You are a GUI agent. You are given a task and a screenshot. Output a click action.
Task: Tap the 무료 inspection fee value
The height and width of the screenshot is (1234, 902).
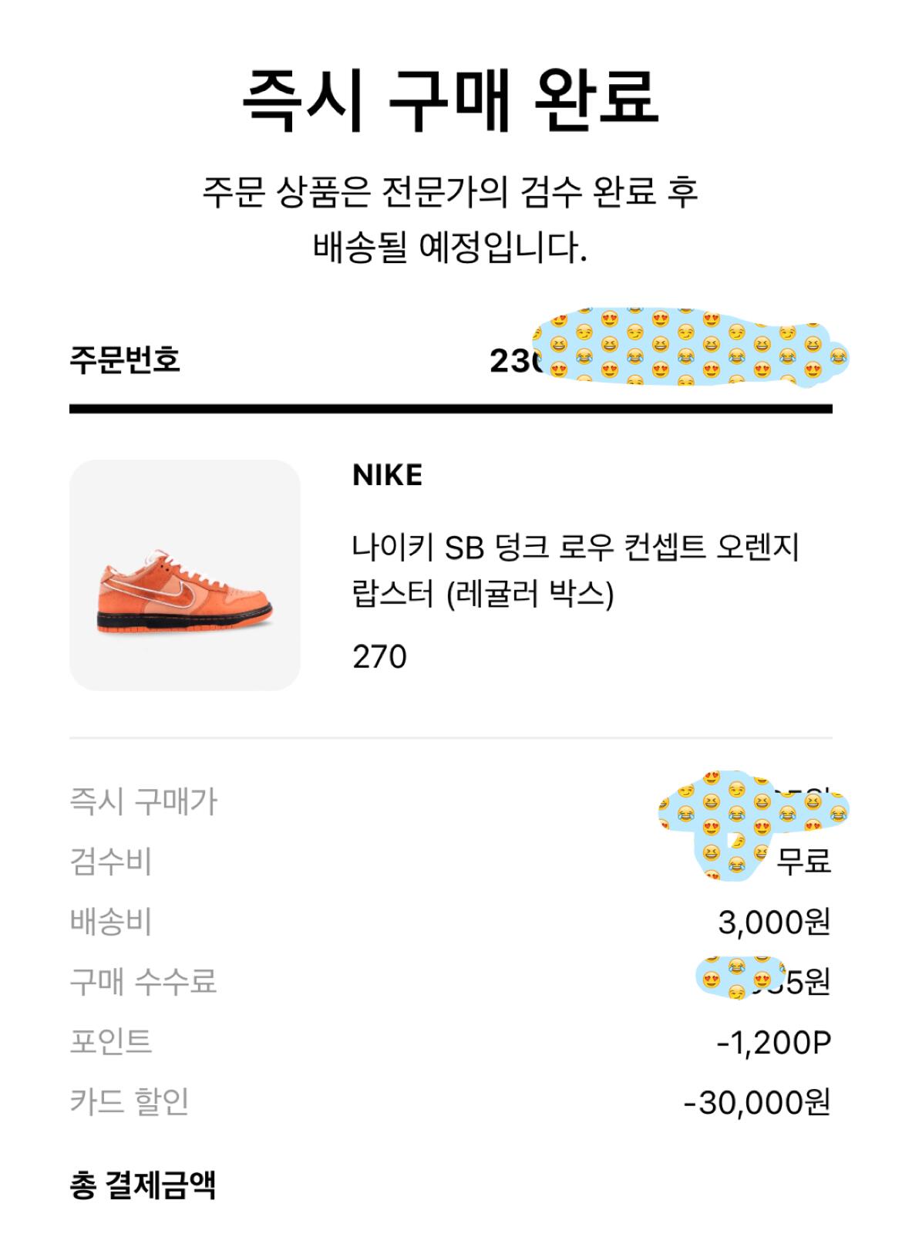(x=803, y=861)
